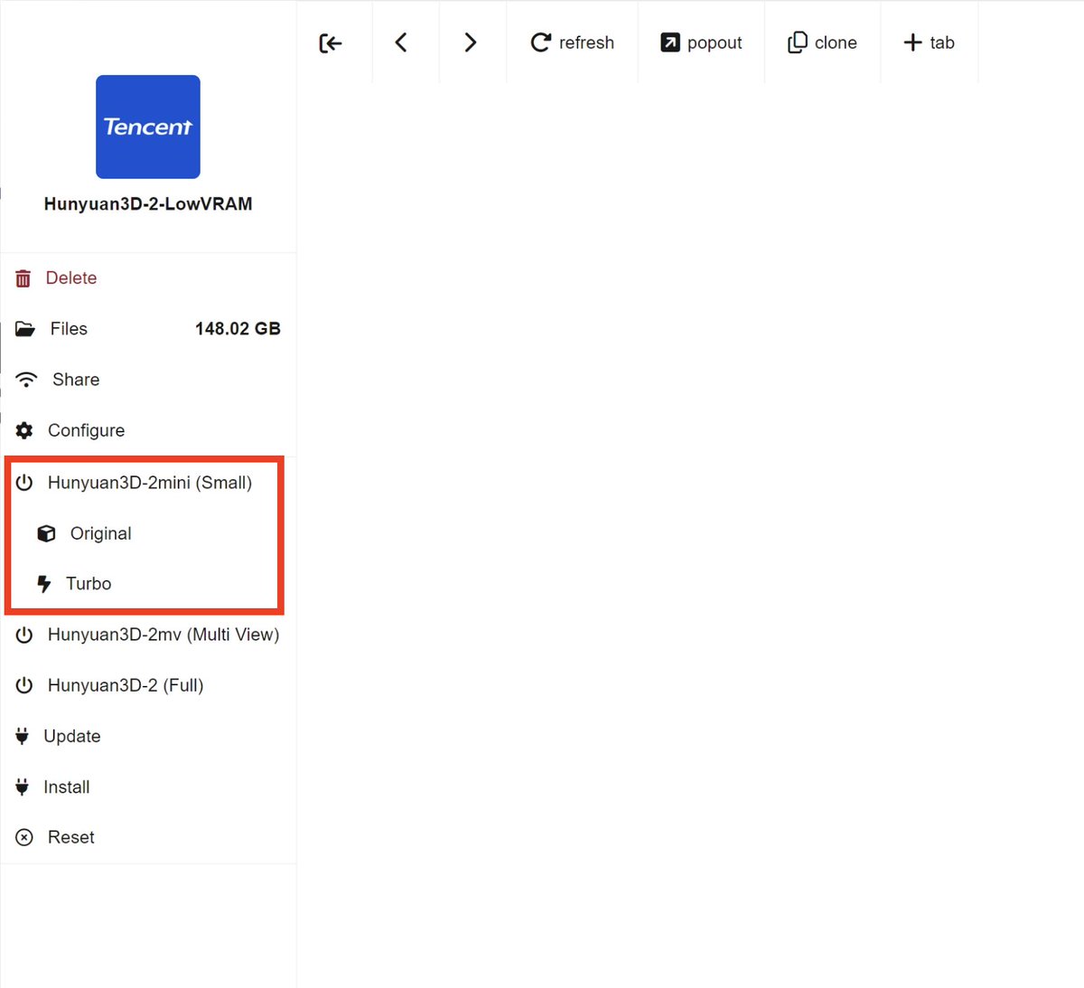Click the popout label in toolbar
Image resolution: width=1084 pixels, height=988 pixels.
715,42
